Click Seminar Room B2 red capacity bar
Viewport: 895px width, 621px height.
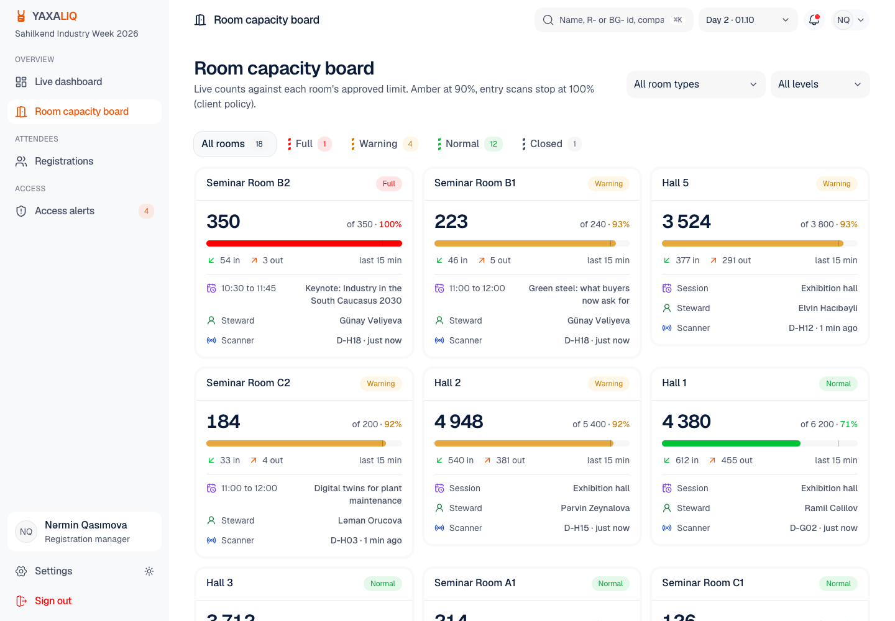click(x=304, y=243)
